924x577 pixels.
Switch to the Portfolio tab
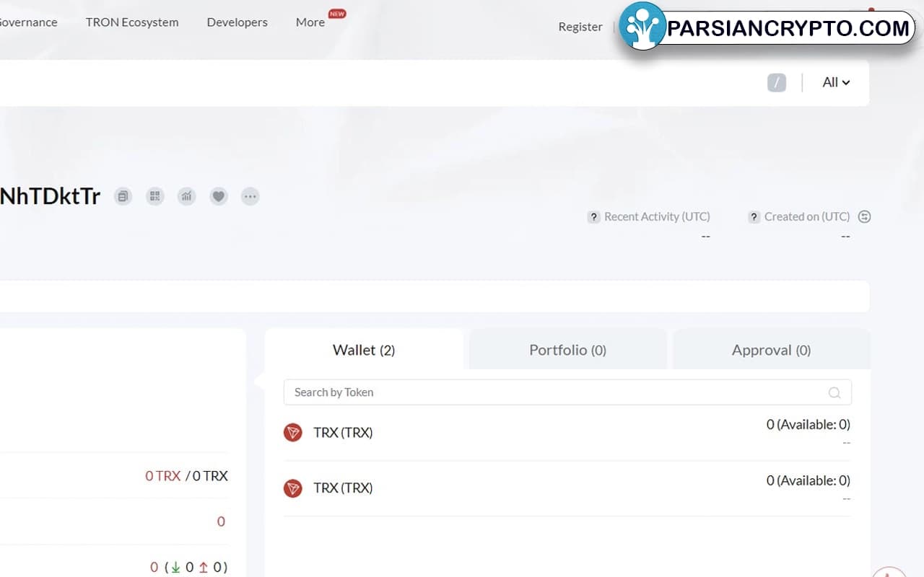pos(567,351)
